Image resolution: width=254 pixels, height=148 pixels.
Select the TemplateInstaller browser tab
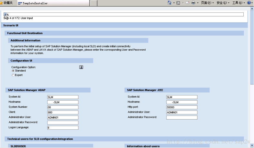[53, 3]
